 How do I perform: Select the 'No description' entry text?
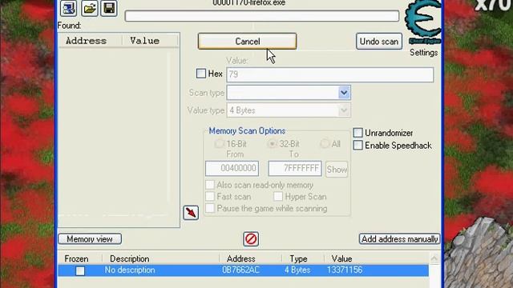(x=130, y=270)
